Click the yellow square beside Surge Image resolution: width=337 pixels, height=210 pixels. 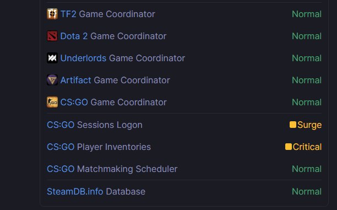tap(293, 125)
